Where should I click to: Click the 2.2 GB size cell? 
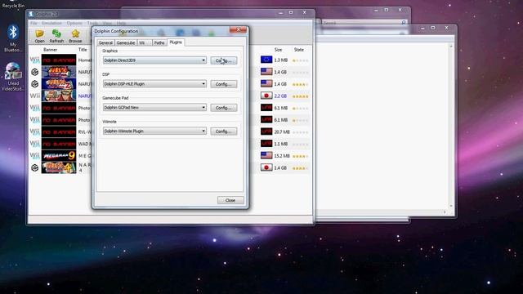280,96
